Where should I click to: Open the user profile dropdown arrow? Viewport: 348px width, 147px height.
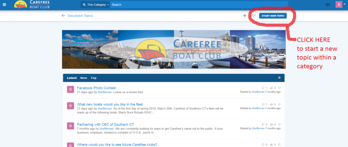click(x=344, y=5)
